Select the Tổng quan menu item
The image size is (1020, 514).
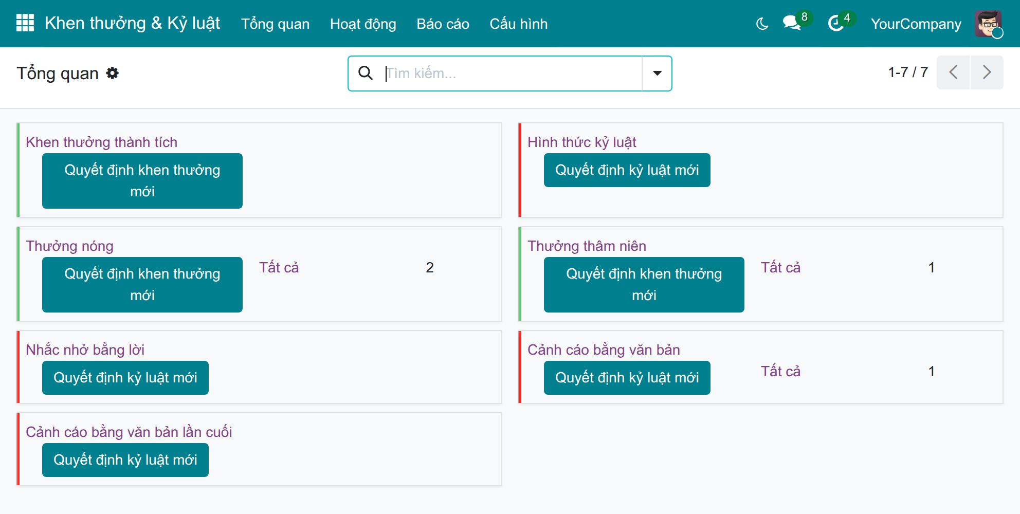(x=275, y=24)
